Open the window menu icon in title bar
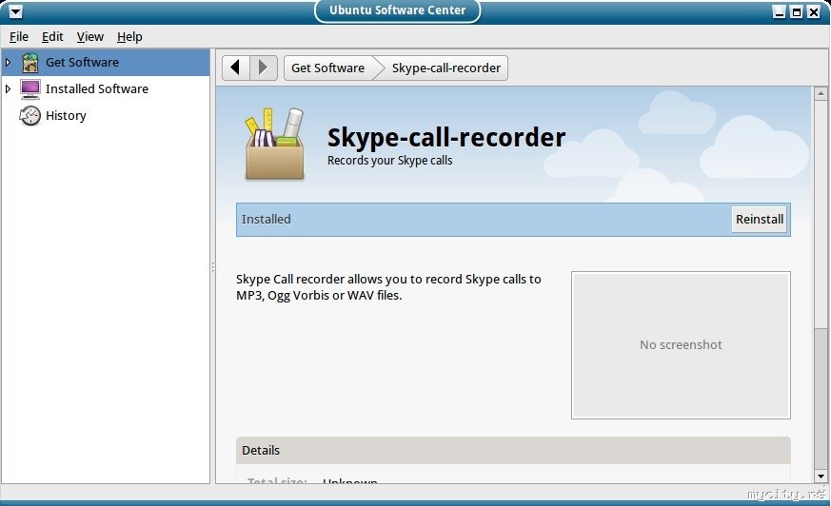Image resolution: width=831 pixels, height=506 pixels. coord(15,11)
